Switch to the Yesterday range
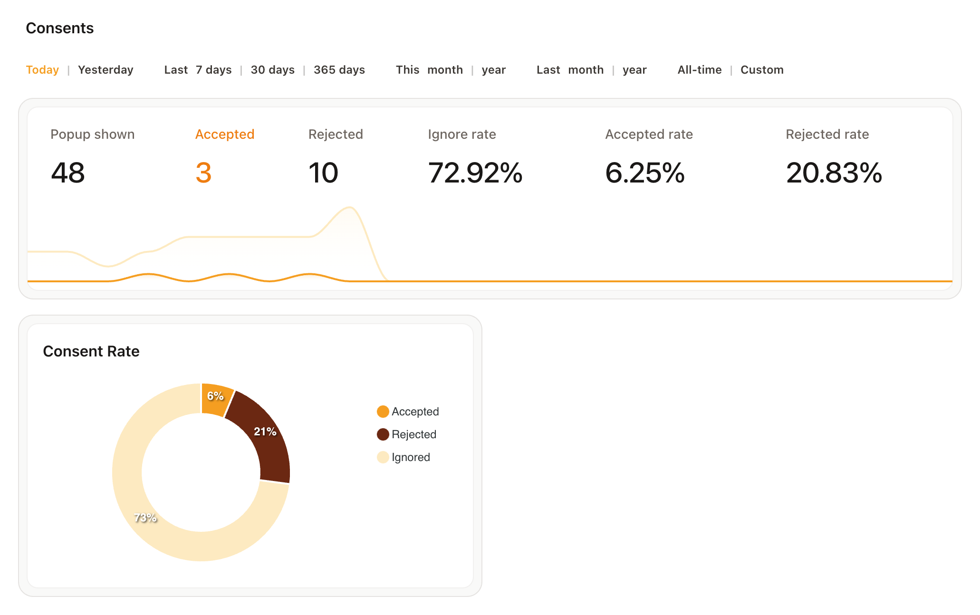980x615 pixels. click(106, 70)
